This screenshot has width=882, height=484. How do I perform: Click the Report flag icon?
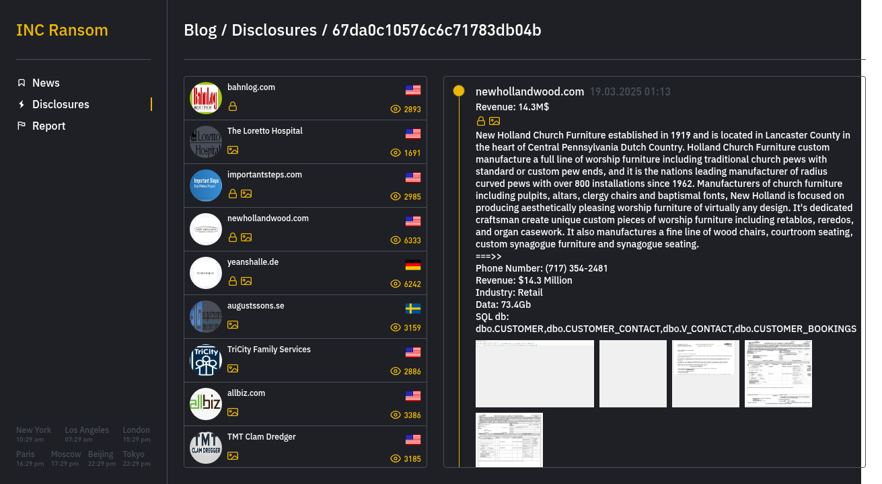click(x=22, y=126)
